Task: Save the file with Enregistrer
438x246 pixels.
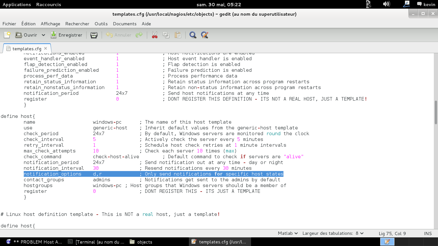Action: pos(67,35)
